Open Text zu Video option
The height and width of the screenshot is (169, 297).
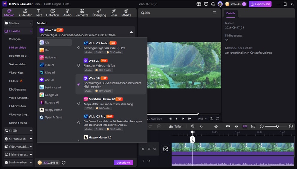[x=17, y=64]
